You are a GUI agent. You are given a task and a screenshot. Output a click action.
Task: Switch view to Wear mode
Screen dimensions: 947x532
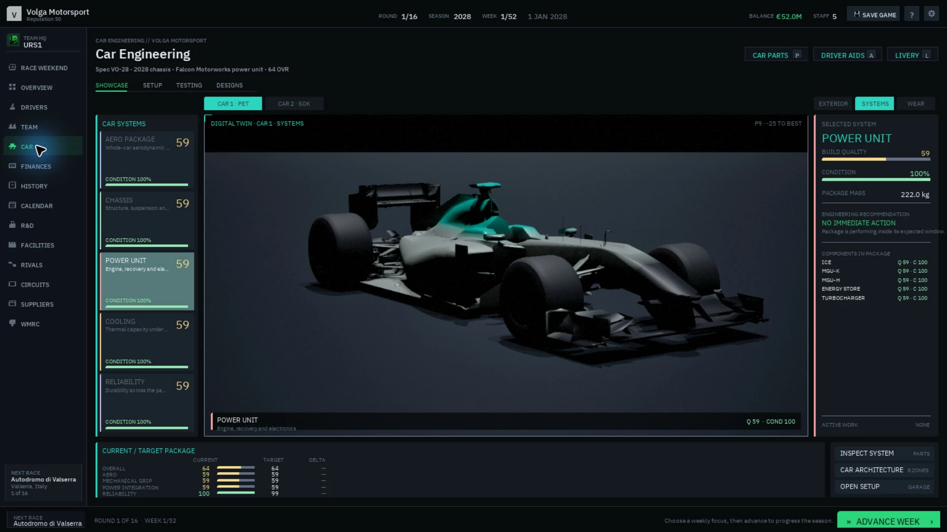click(915, 103)
